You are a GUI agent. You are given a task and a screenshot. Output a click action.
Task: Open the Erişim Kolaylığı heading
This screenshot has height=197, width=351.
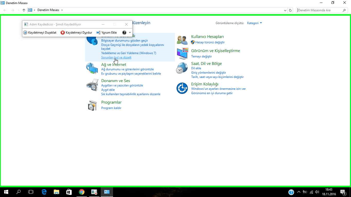[x=205, y=84]
